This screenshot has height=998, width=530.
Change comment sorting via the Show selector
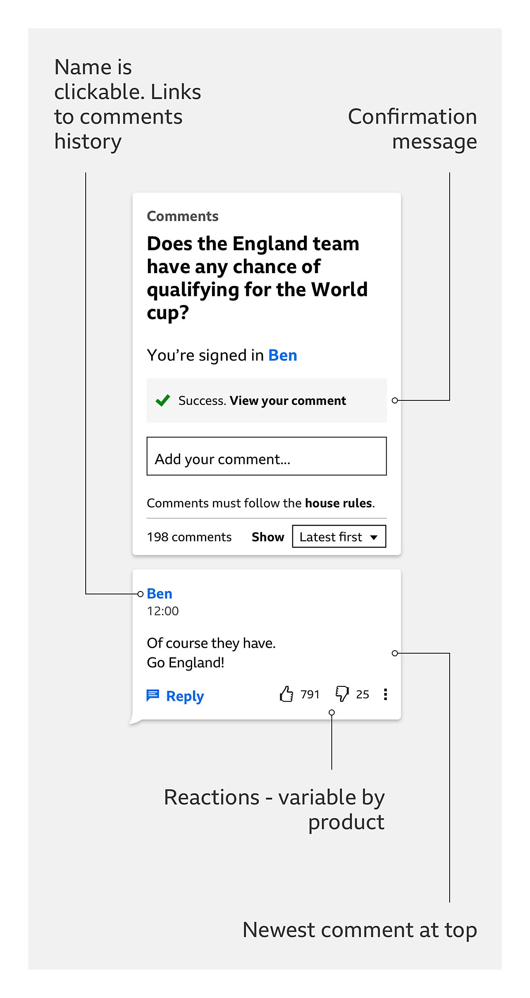tap(267, 537)
